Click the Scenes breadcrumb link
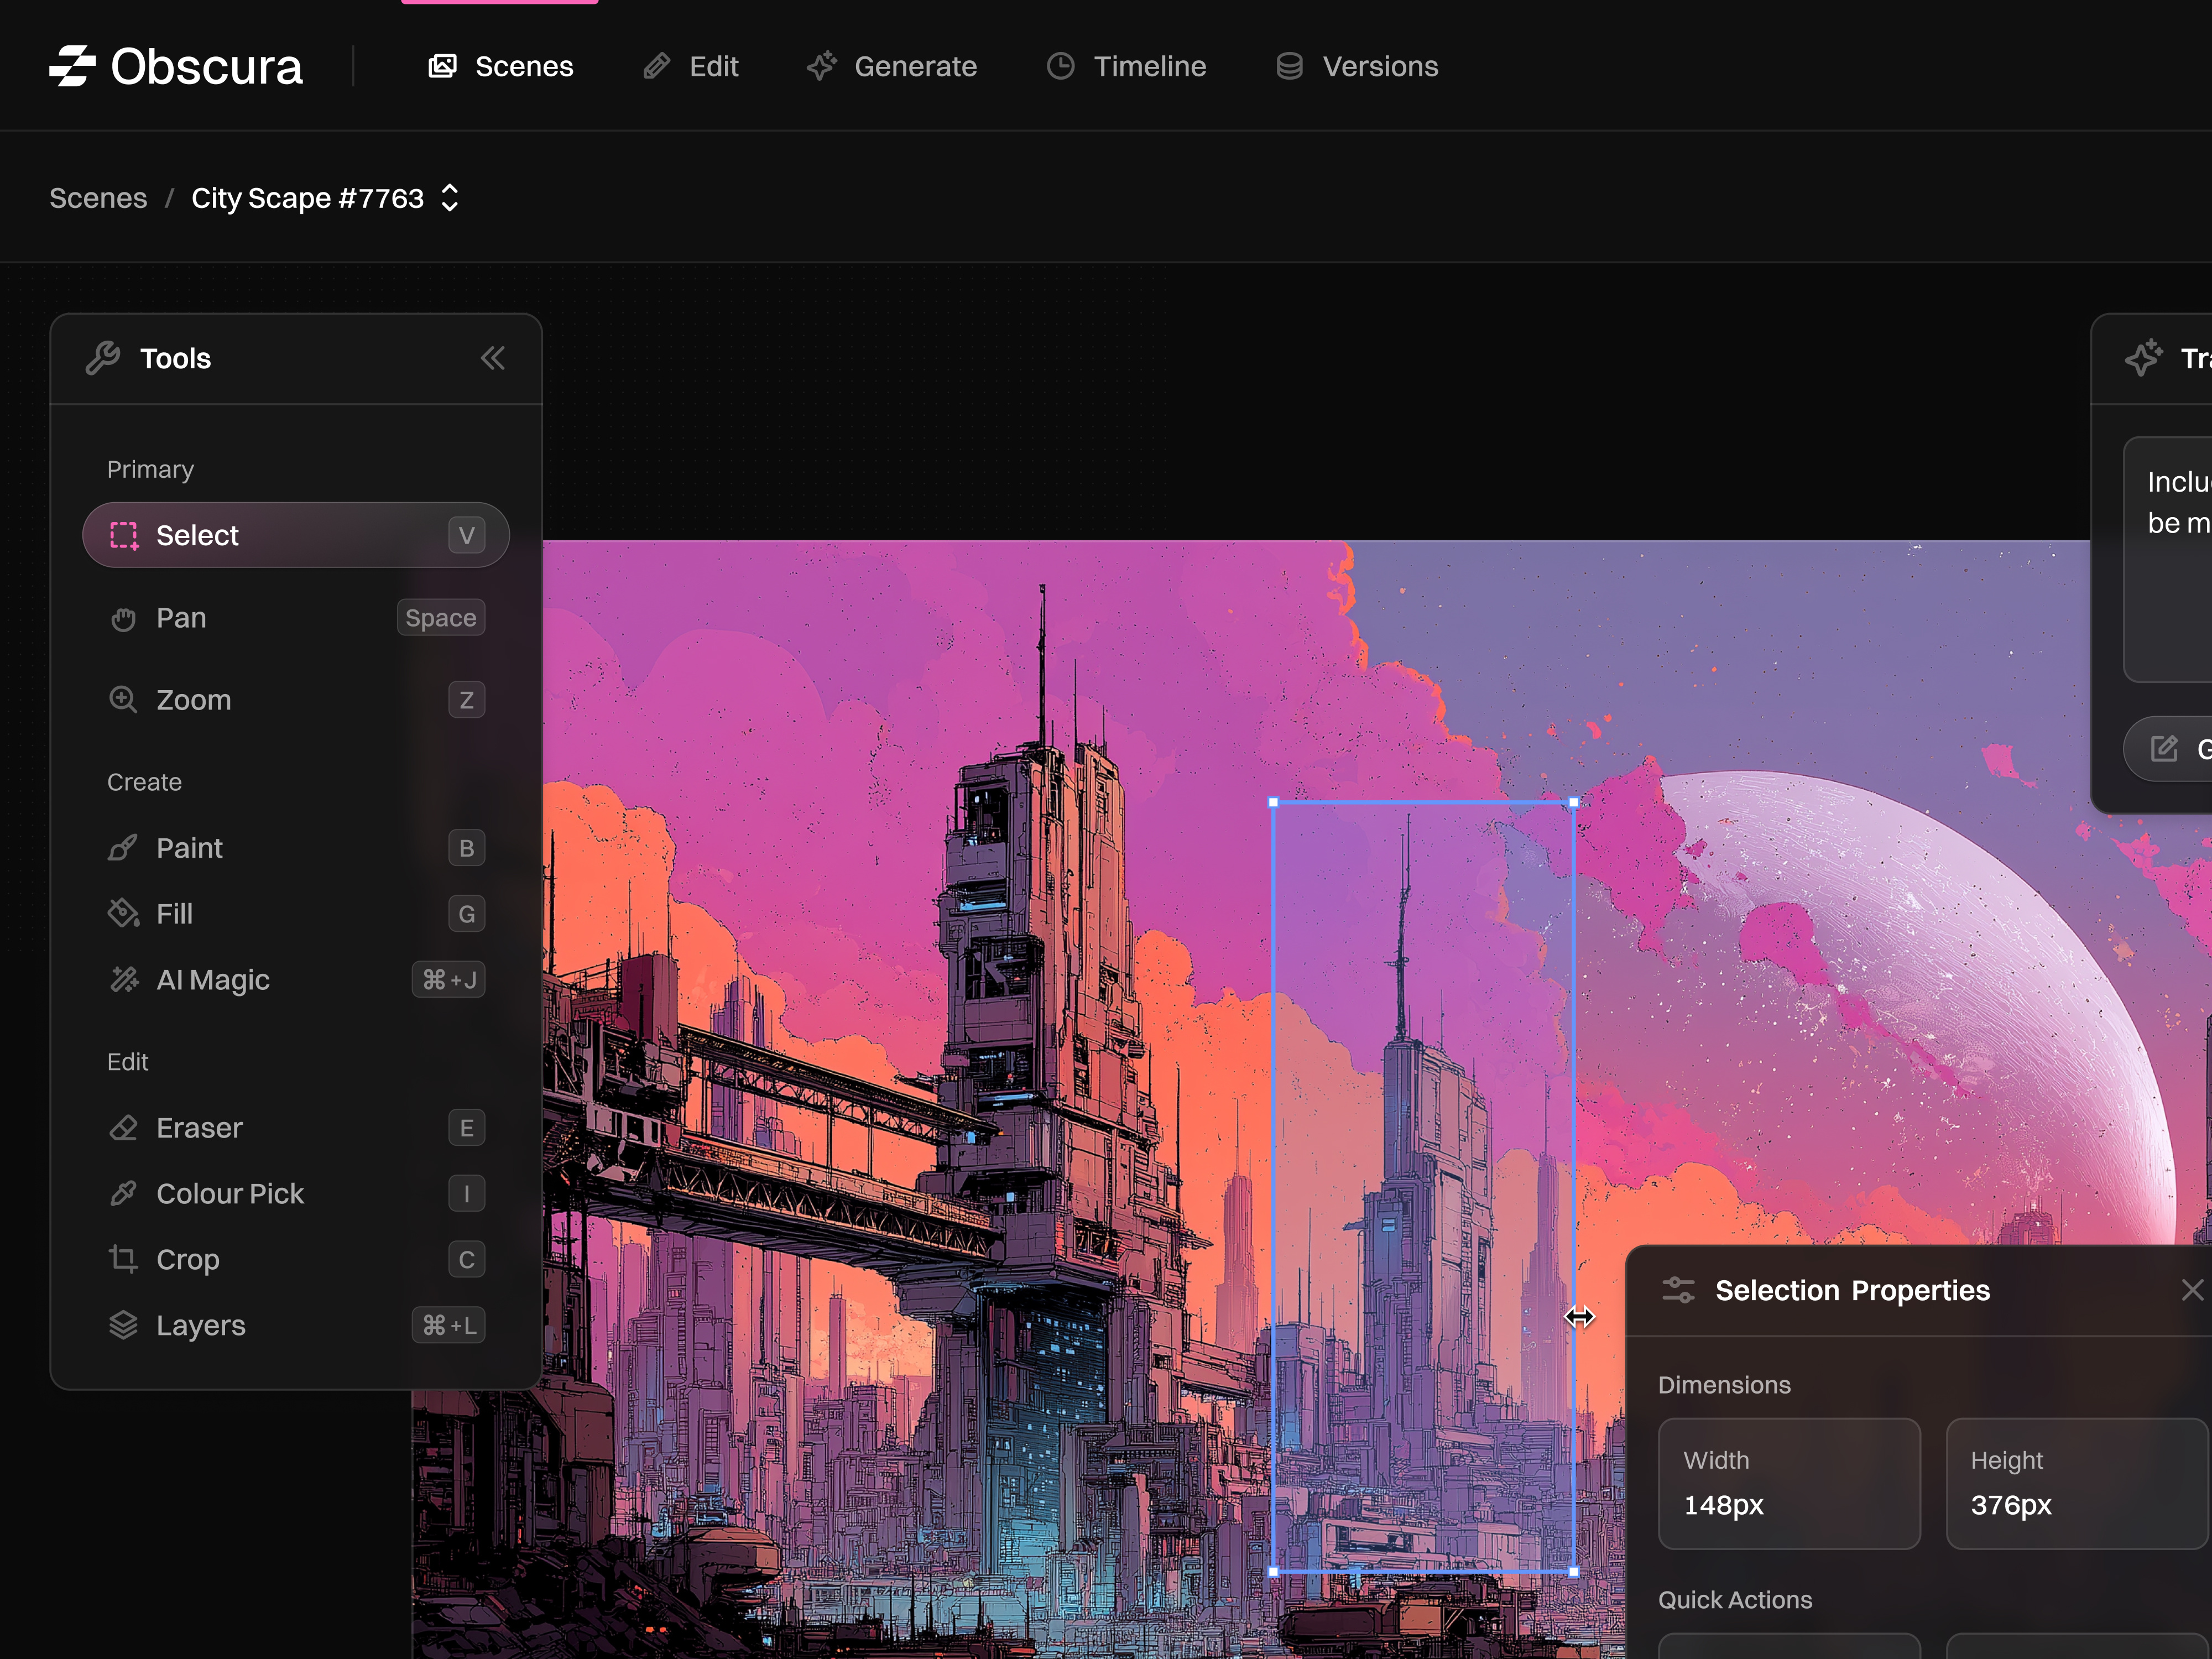 (x=98, y=198)
